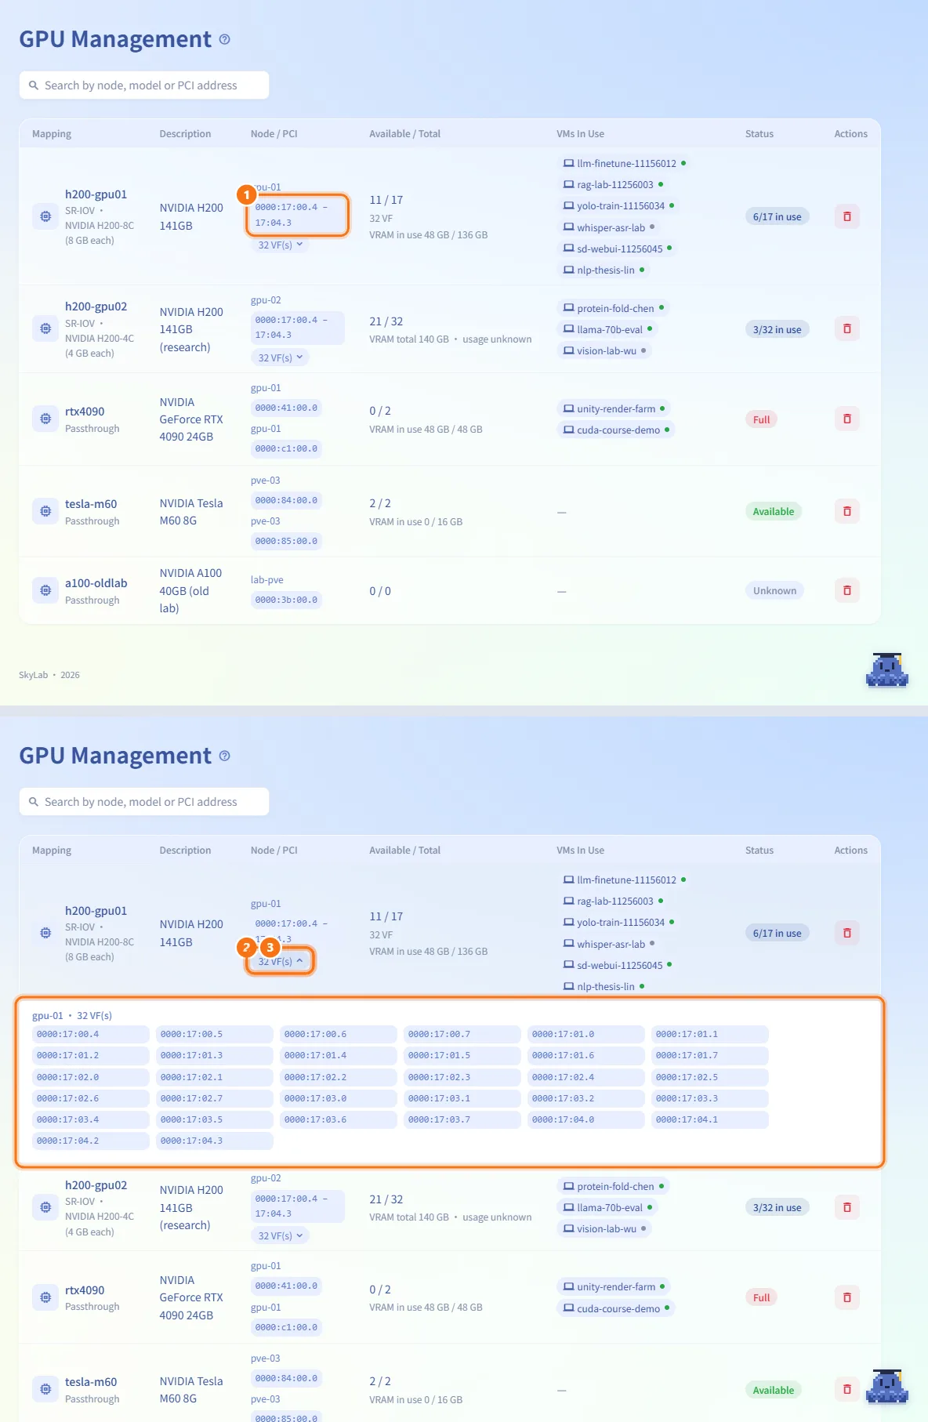Viewport: 928px width, 1422px height.
Task: Click PCI address 0000:41:00.0 in upper view
Action: (x=286, y=408)
